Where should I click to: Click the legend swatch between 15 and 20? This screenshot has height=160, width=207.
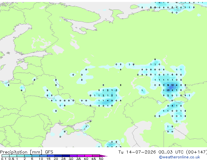tap(51, 156)
